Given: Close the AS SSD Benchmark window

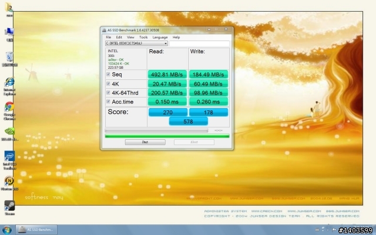Looking at the screenshot, I should pyautogui.click(x=226, y=29).
